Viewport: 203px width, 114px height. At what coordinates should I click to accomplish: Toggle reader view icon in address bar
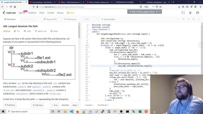141,7
